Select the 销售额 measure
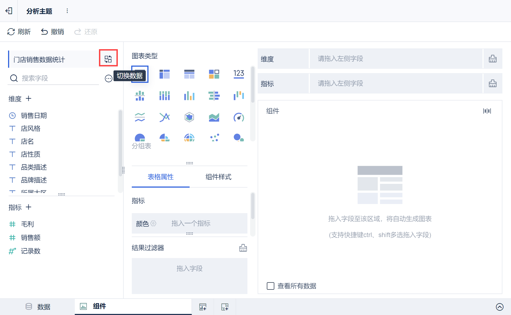This screenshot has width=511, height=315. [30, 238]
